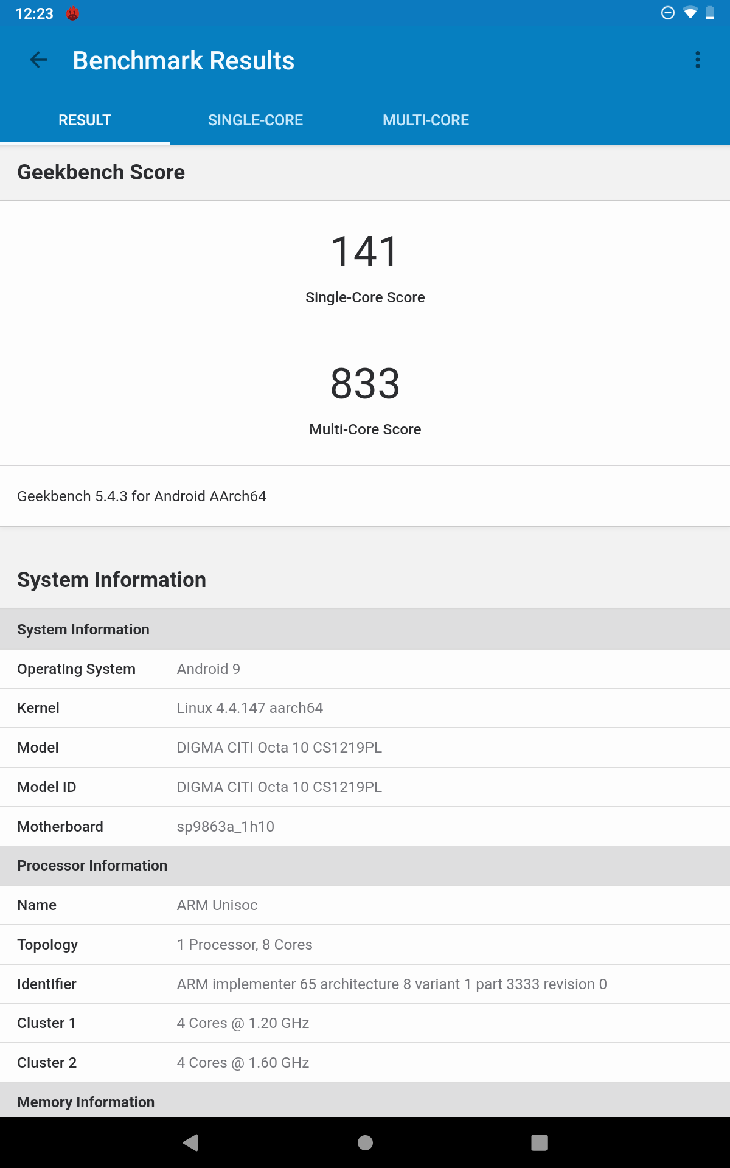The height and width of the screenshot is (1168, 730).
Task: Tap the 12:23 clock in status bar
Action: (35, 13)
